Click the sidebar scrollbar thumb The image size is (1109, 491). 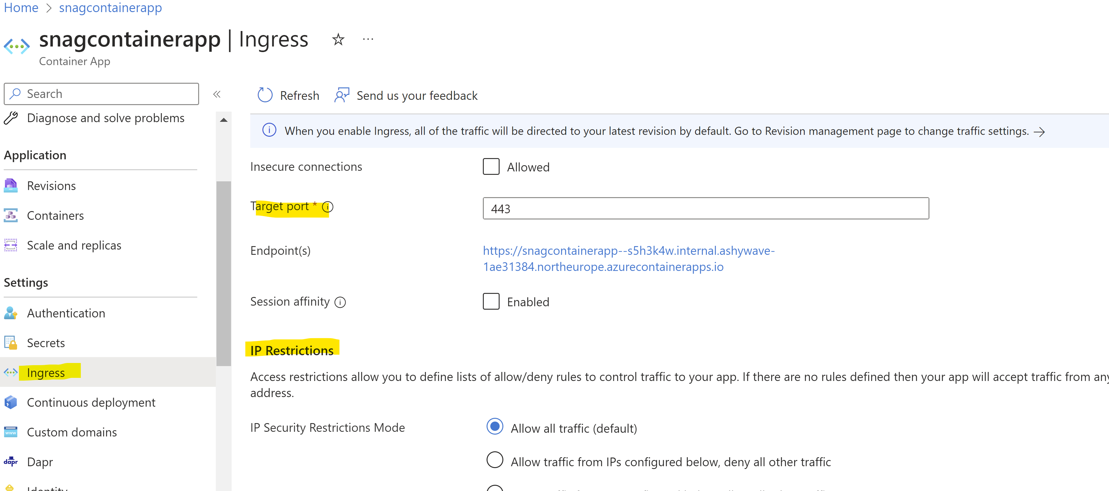pos(223,274)
